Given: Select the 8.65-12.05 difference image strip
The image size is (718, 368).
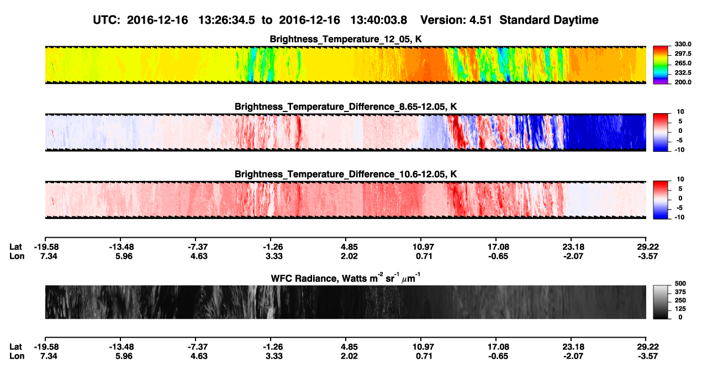Looking at the screenshot, I should coord(345,132).
